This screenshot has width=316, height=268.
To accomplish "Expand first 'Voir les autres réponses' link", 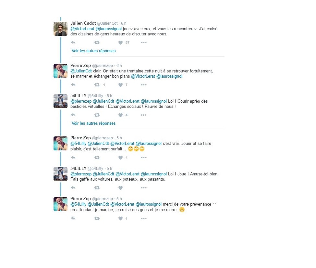I will point(93,51).
